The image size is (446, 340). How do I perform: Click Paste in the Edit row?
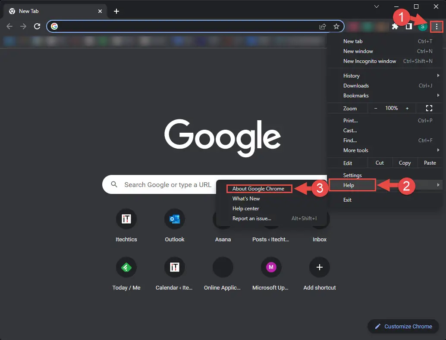(430, 163)
